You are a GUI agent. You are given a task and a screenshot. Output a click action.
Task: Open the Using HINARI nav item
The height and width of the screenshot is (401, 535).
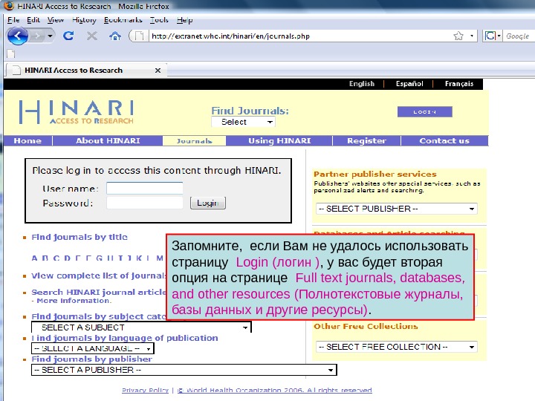[x=279, y=140]
